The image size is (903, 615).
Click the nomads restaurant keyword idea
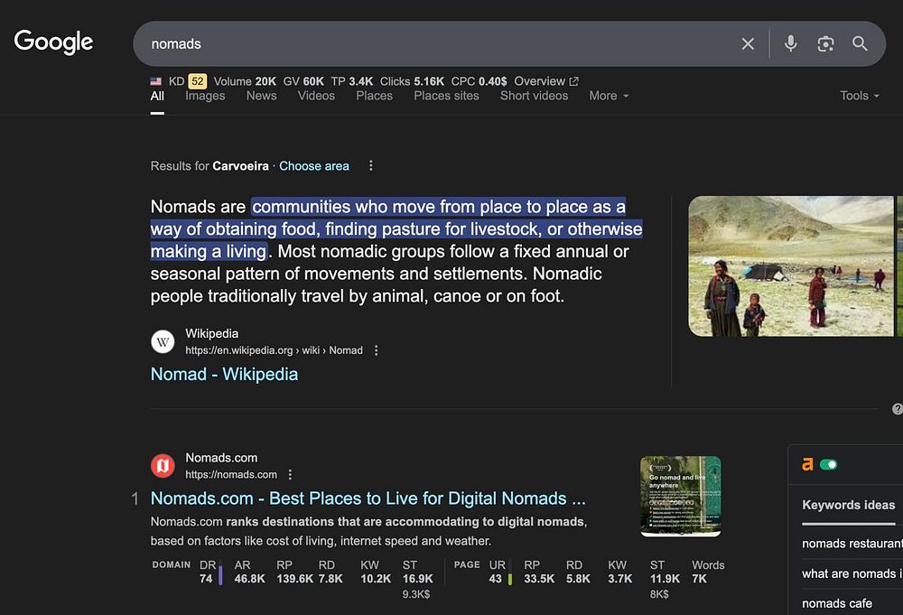852,544
